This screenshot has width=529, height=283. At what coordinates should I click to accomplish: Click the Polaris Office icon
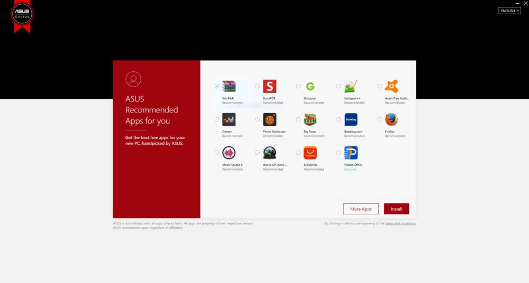coord(351,153)
